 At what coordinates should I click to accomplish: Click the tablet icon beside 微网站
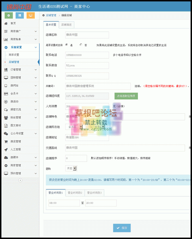click(6, 86)
